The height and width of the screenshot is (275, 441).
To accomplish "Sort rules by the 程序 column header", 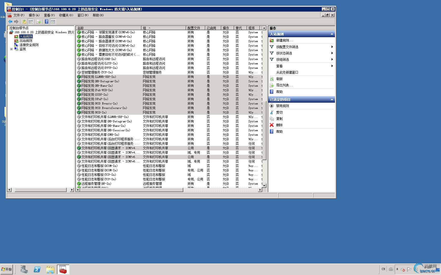I will 253,28.
